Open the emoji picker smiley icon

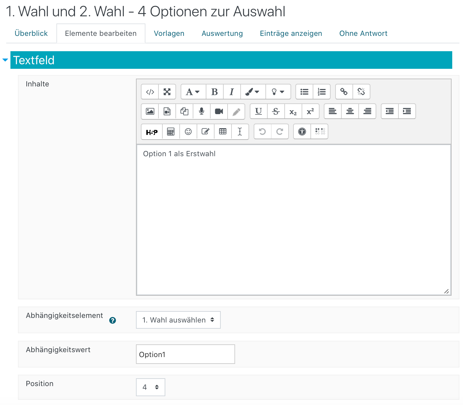pyautogui.click(x=188, y=132)
